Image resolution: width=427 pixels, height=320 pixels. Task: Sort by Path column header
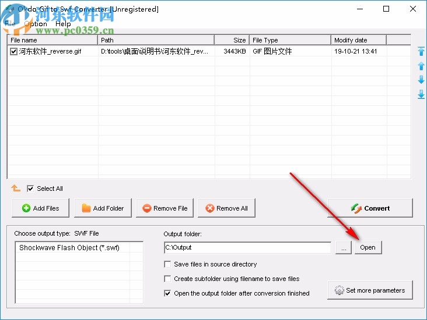pos(156,40)
